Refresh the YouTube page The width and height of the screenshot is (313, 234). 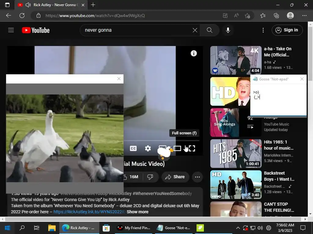22,16
